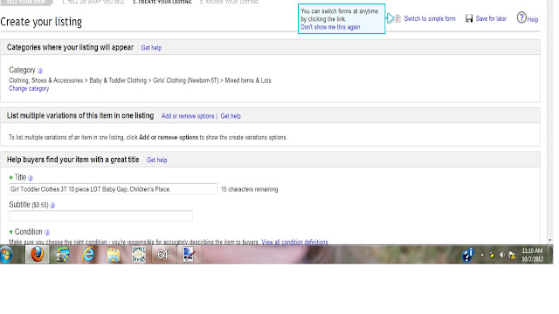559x314 pixels.
Task: Open the taskbar icon right of weather
Action: pos(189,255)
